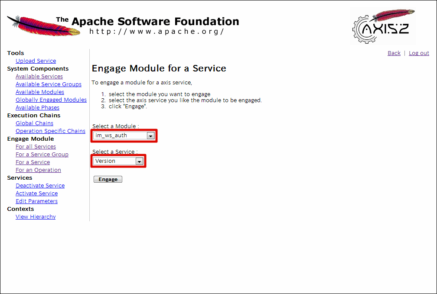Show Globally Engaged Modules
Screen dimensions: 437x294
tap(51, 100)
